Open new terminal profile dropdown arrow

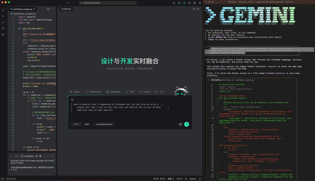point(18,156)
